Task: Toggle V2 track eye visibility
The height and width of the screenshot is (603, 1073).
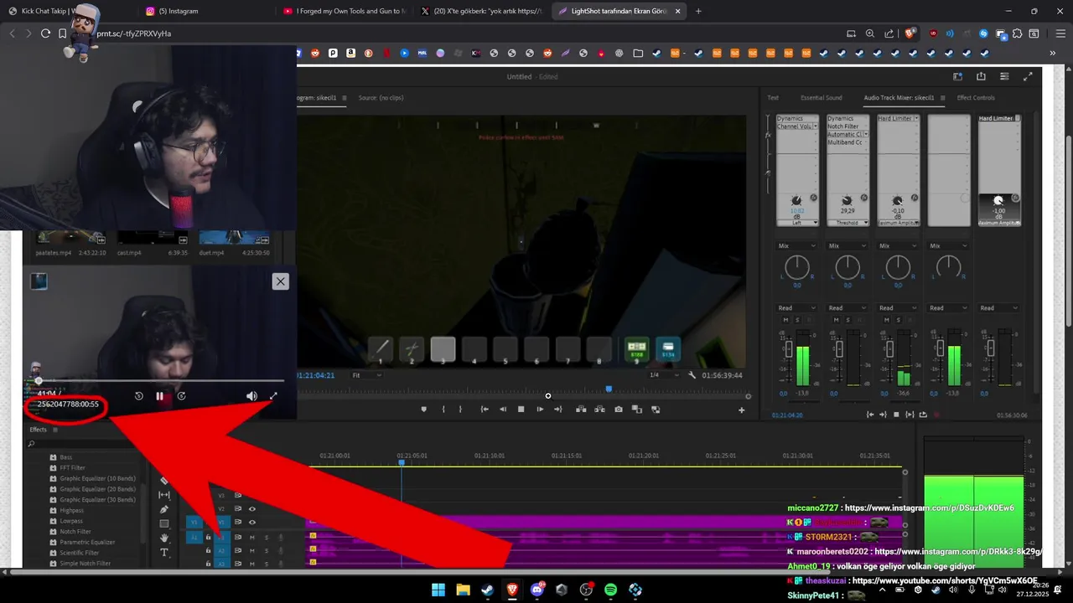Action: point(251,508)
